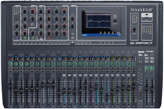Select the MTX 1 bus button

tap(78, 42)
